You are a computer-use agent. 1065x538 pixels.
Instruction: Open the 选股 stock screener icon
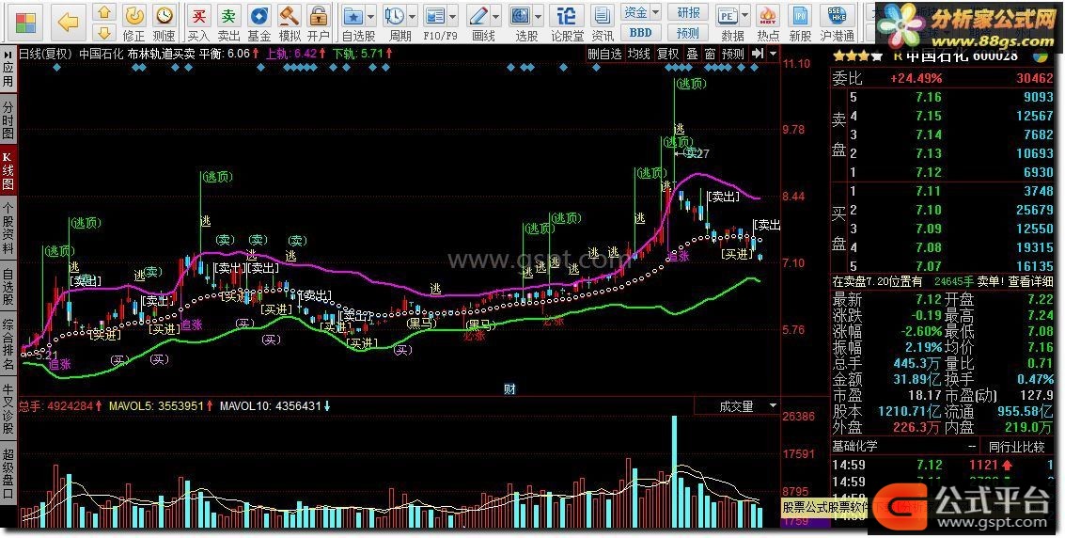pos(520,16)
